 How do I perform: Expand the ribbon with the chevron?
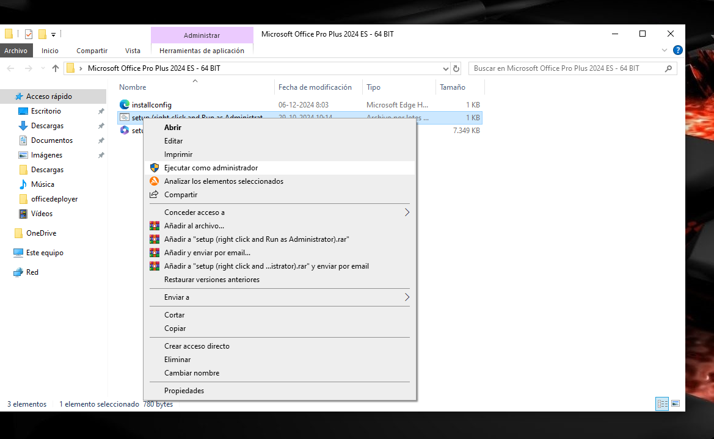[x=665, y=50]
